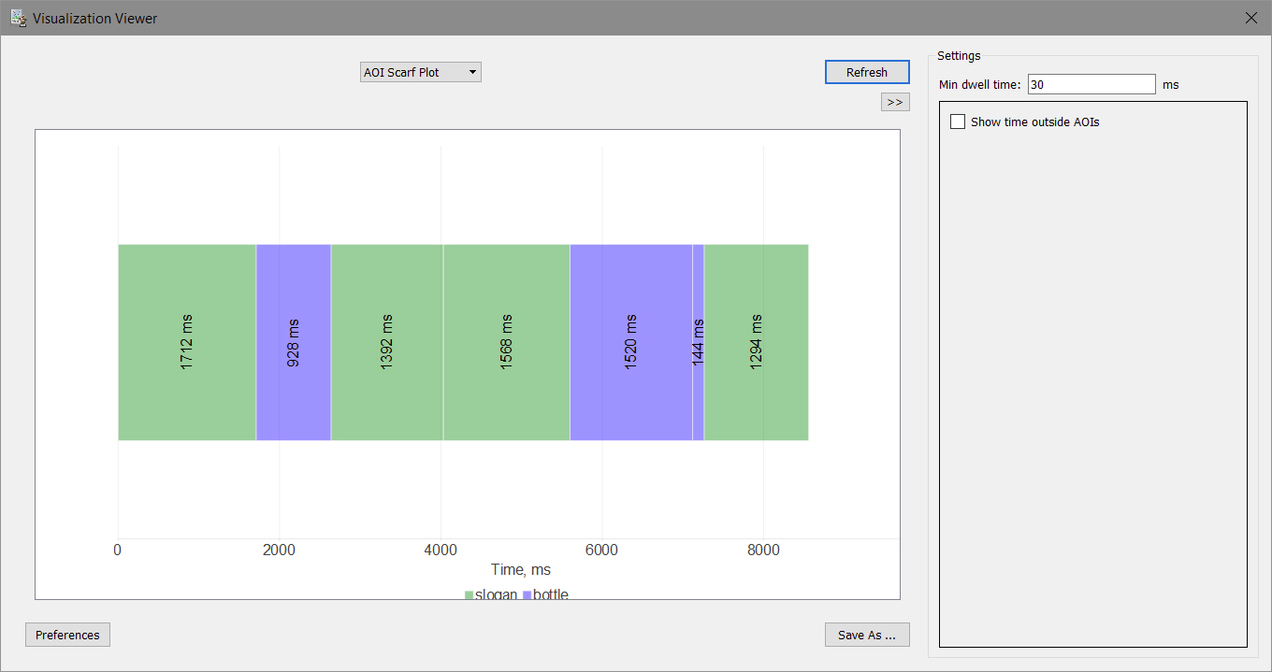Click the Visualization Viewer title icon
The width and height of the screenshot is (1272, 672).
pyautogui.click(x=18, y=18)
